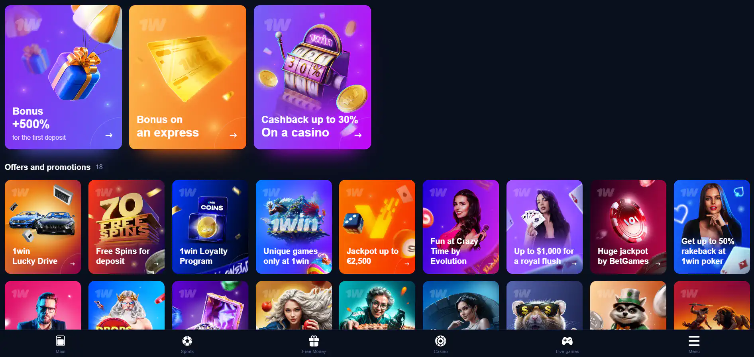Open the Free Spins for deposit offer

tap(126, 227)
